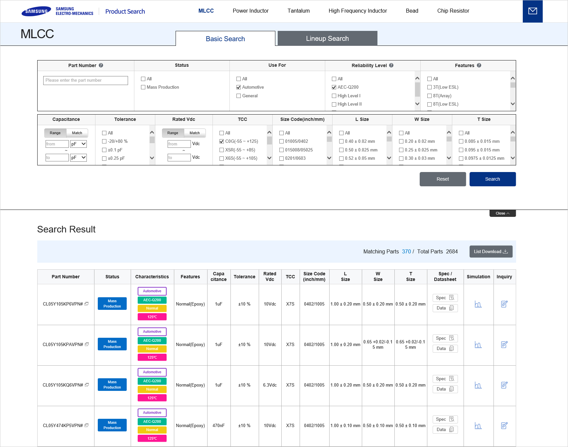Open CL05Y105KP6VPN# part detail popup icon
Image resolution: width=568 pixels, height=447 pixels.
87,304
